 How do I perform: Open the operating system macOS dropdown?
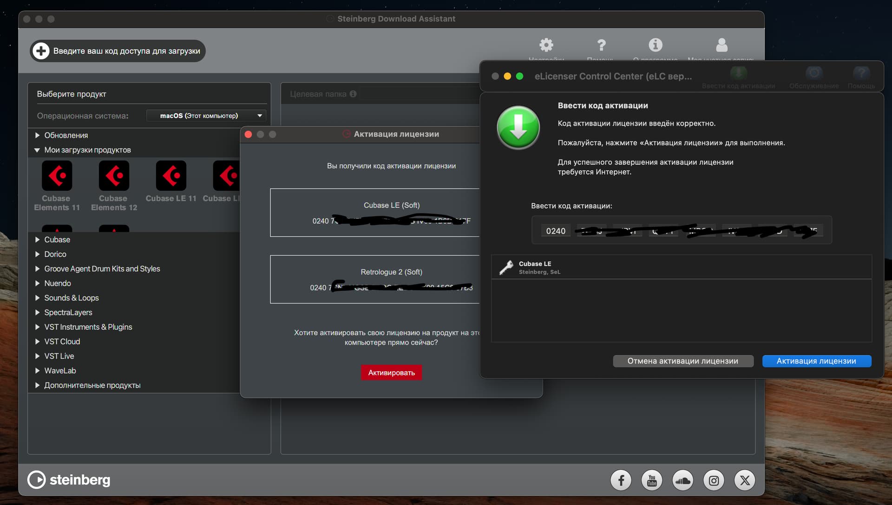(x=206, y=116)
